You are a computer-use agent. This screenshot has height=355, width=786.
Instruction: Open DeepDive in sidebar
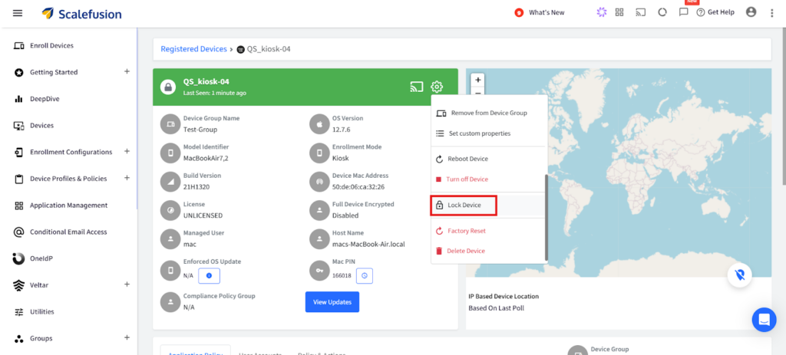point(45,99)
